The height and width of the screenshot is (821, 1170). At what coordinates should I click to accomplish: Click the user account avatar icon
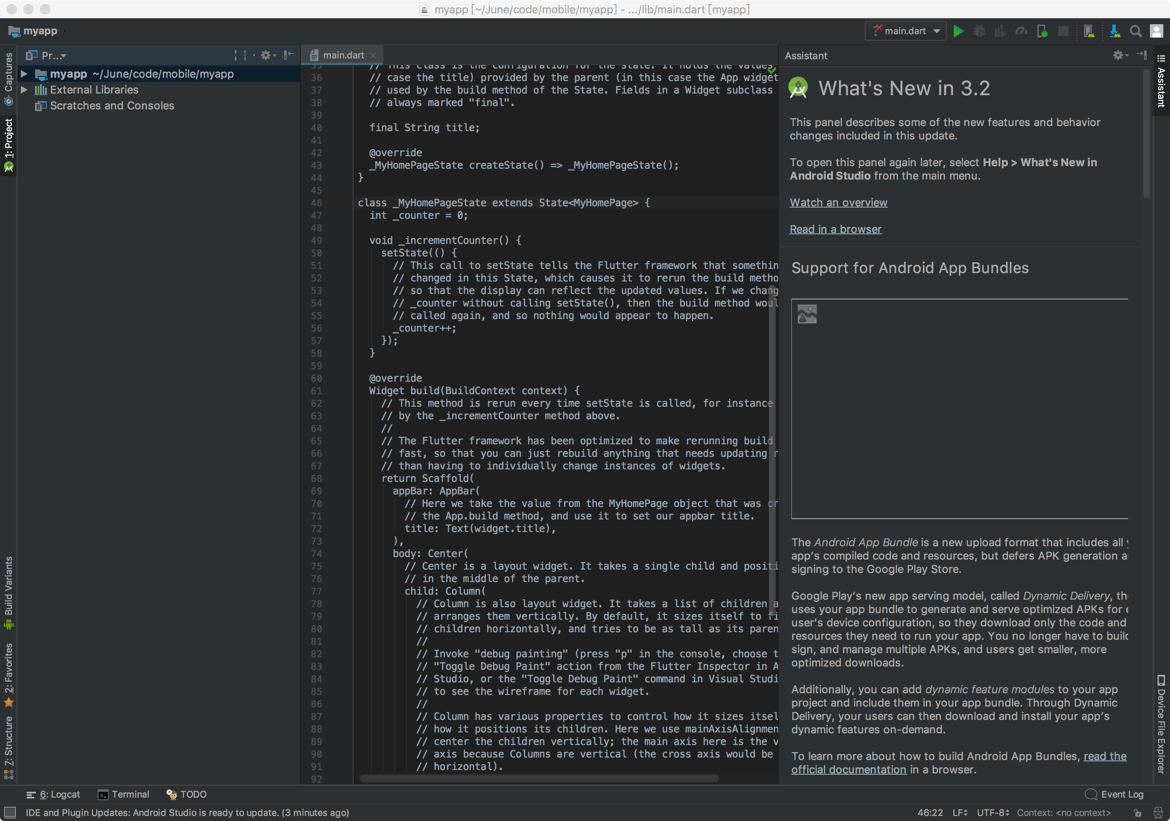coord(1156,31)
